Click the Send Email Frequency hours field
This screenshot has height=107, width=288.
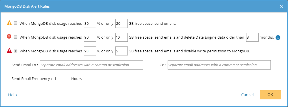click(62, 79)
